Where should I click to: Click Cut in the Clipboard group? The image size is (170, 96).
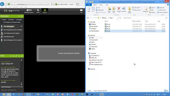point(98,8)
